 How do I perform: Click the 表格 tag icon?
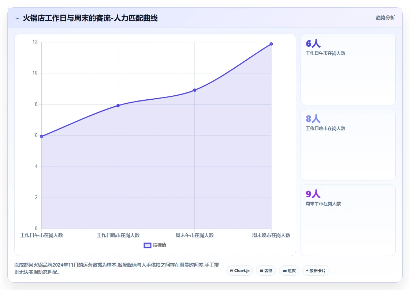pyautogui.click(x=261, y=271)
